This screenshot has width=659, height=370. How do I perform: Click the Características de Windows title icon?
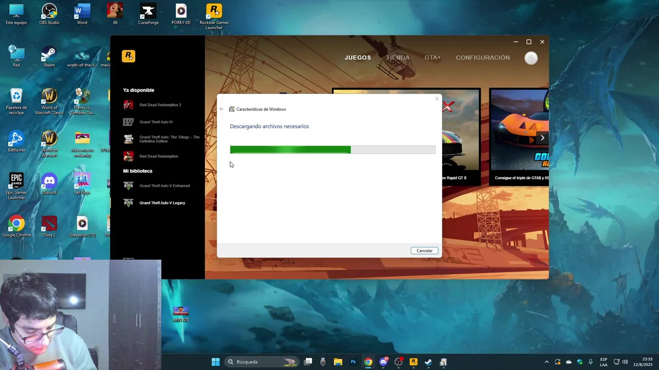232,109
